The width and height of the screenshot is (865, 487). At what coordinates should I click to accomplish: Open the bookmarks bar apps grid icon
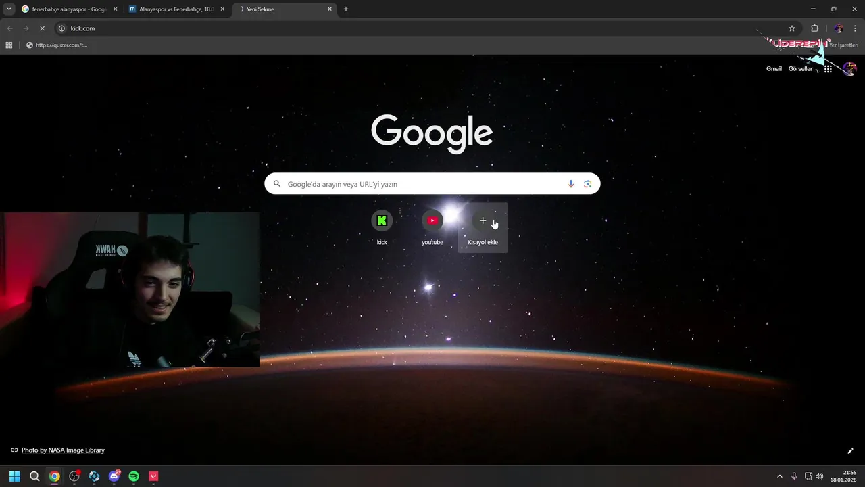(x=9, y=45)
